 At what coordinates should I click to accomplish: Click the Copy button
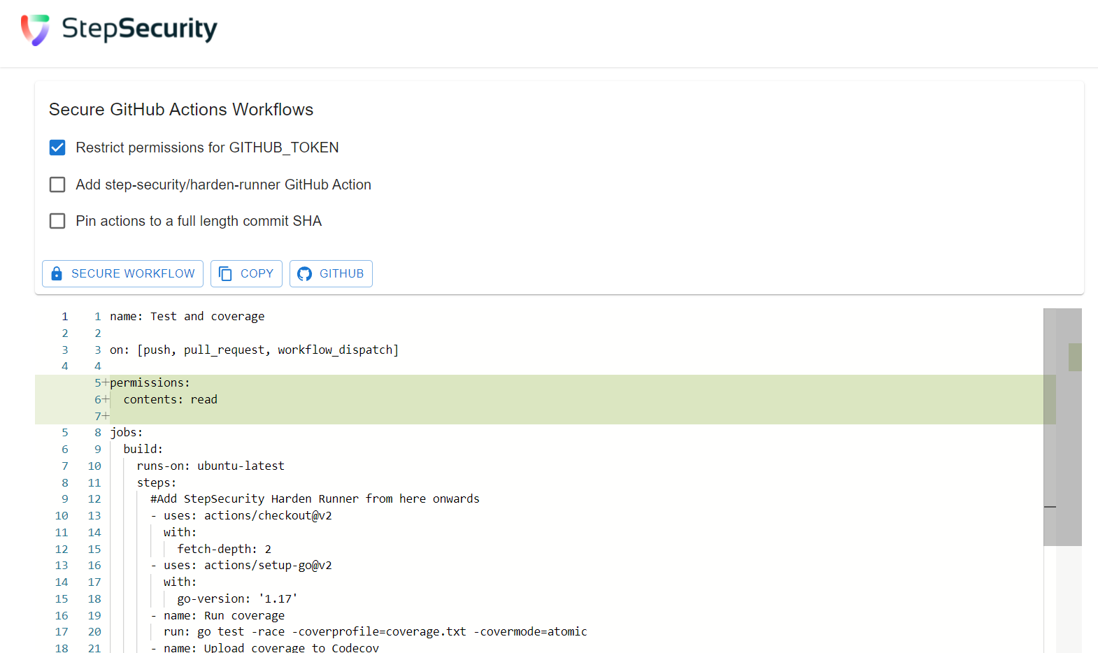point(246,273)
